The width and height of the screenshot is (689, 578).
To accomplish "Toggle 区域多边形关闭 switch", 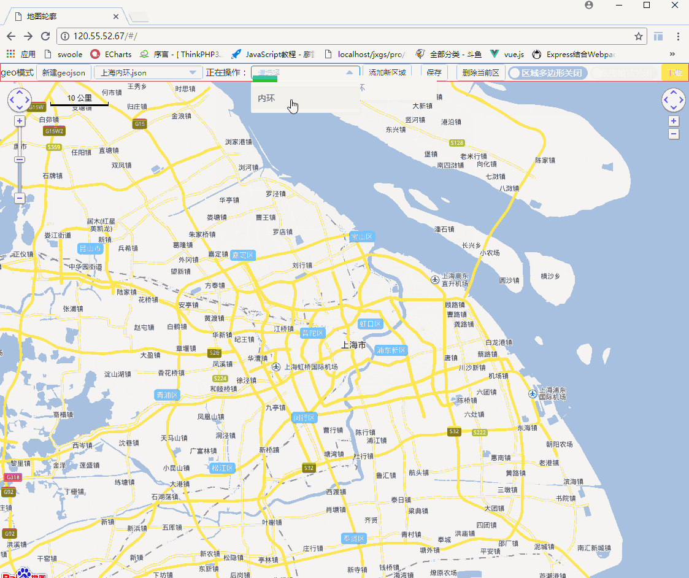I will [547, 73].
